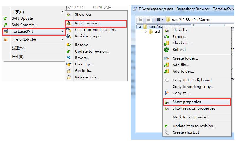Image resolution: width=240 pixels, height=143 pixels.
Task: Expand the 新建(W) submenu arrow
Action: click(x=62, y=48)
